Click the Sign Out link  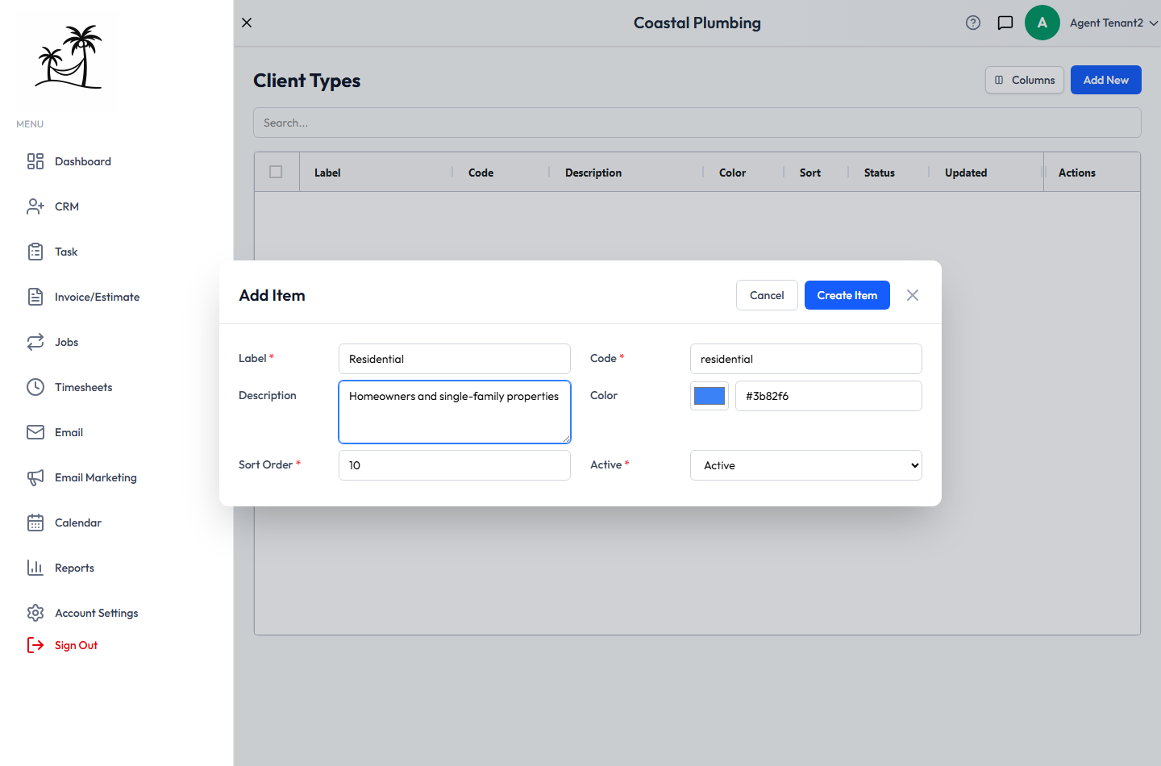(76, 645)
